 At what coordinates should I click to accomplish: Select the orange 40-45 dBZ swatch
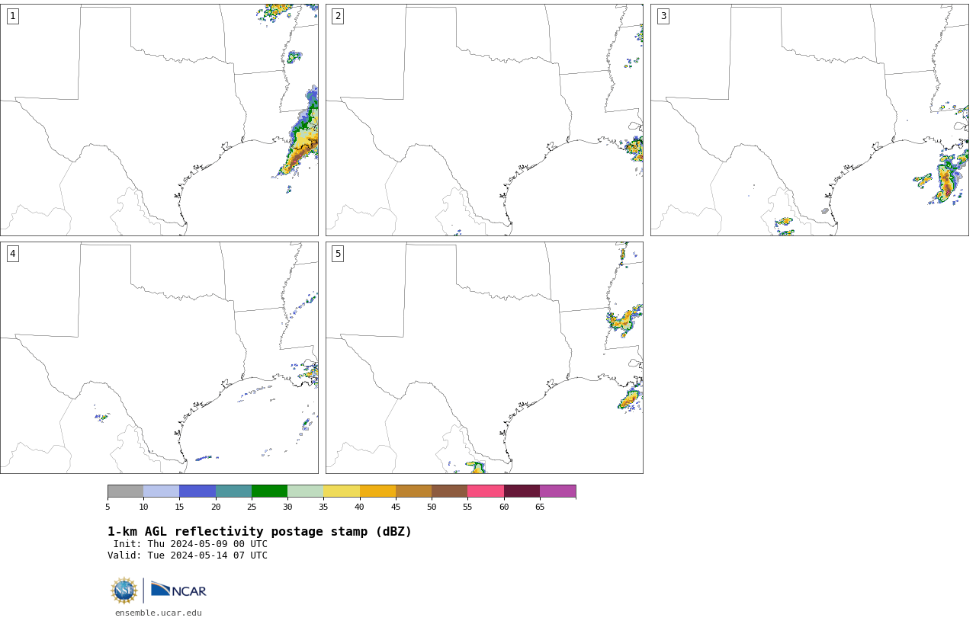pyautogui.click(x=377, y=491)
